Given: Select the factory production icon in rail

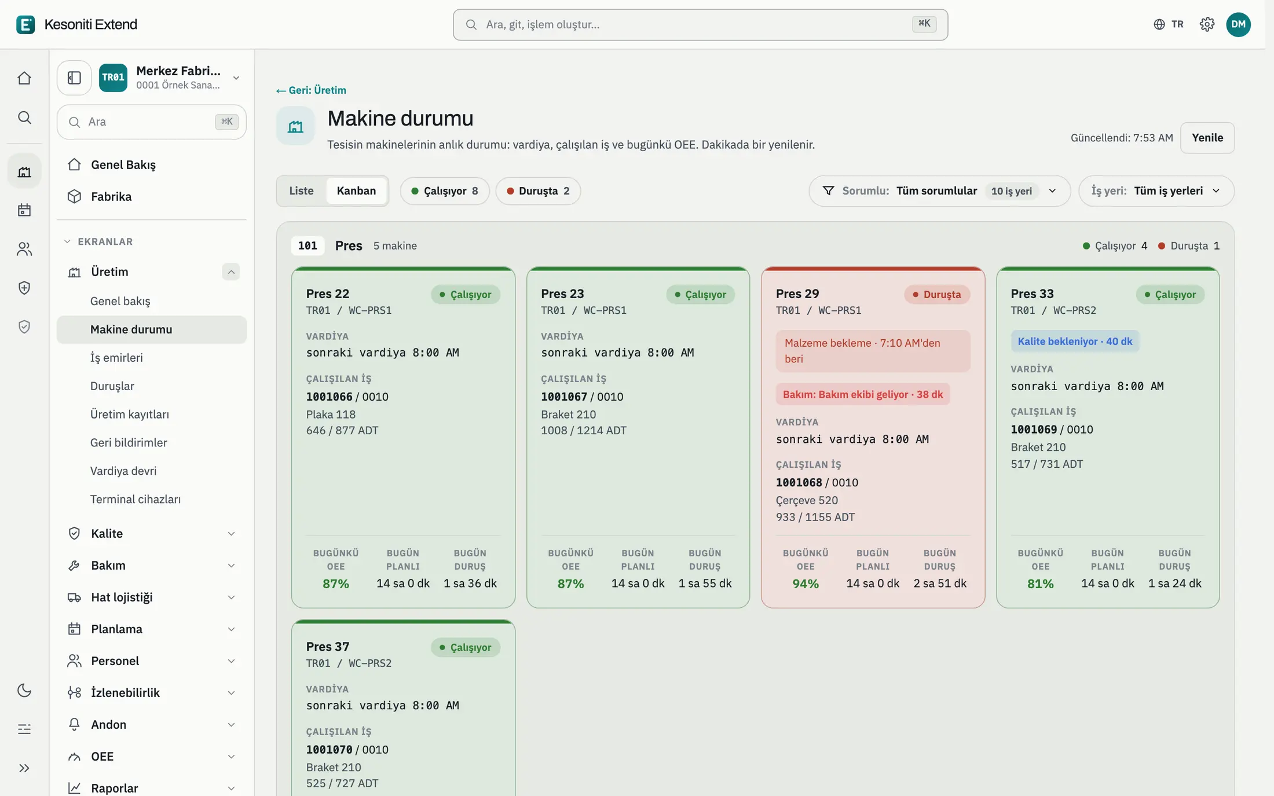Looking at the screenshot, I should (24, 171).
